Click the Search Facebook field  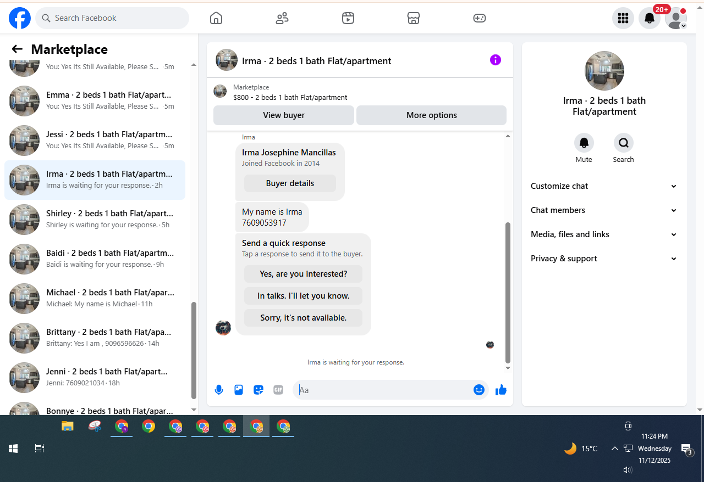point(112,18)
